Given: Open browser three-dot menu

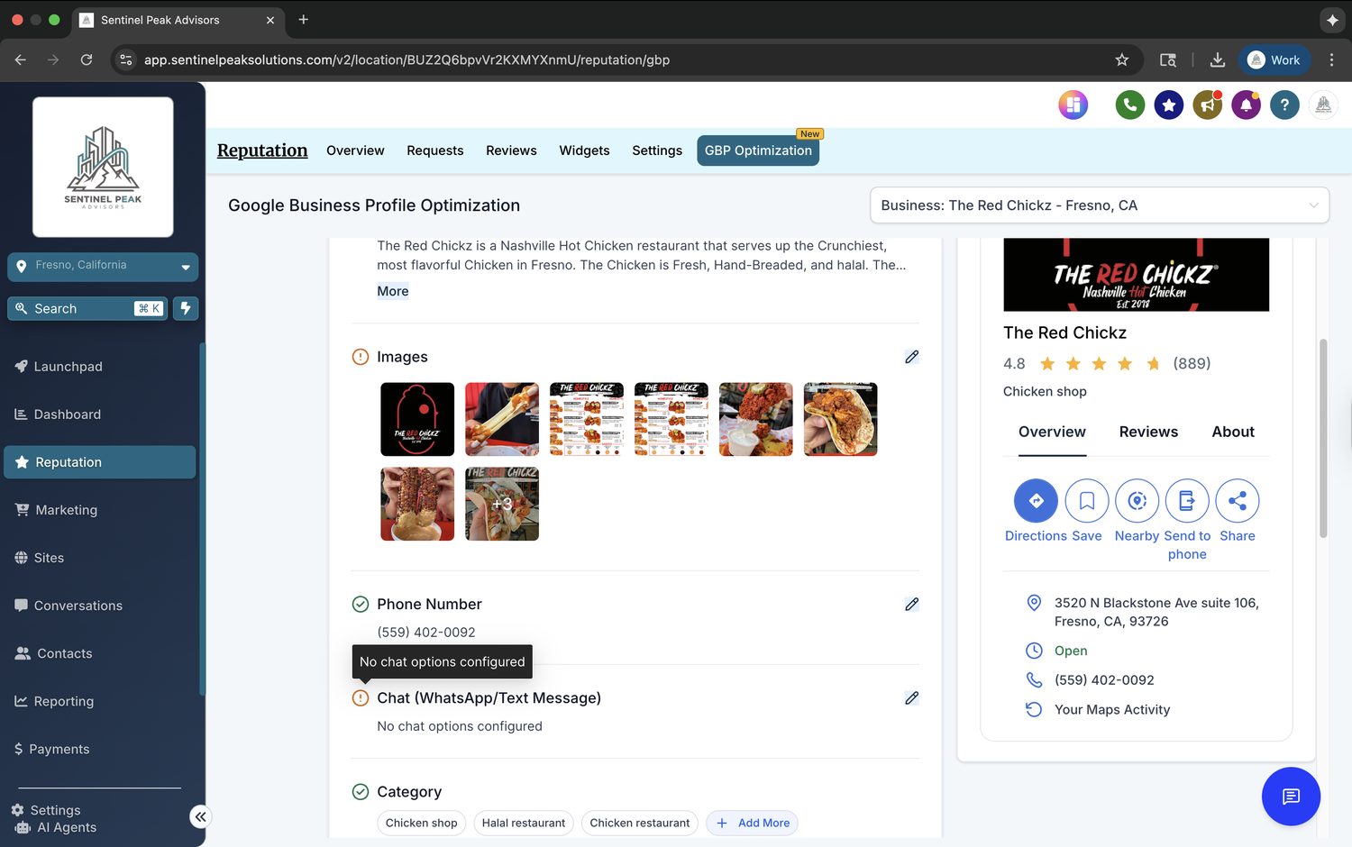Looking at the screenshot, I should (1331, 59).
